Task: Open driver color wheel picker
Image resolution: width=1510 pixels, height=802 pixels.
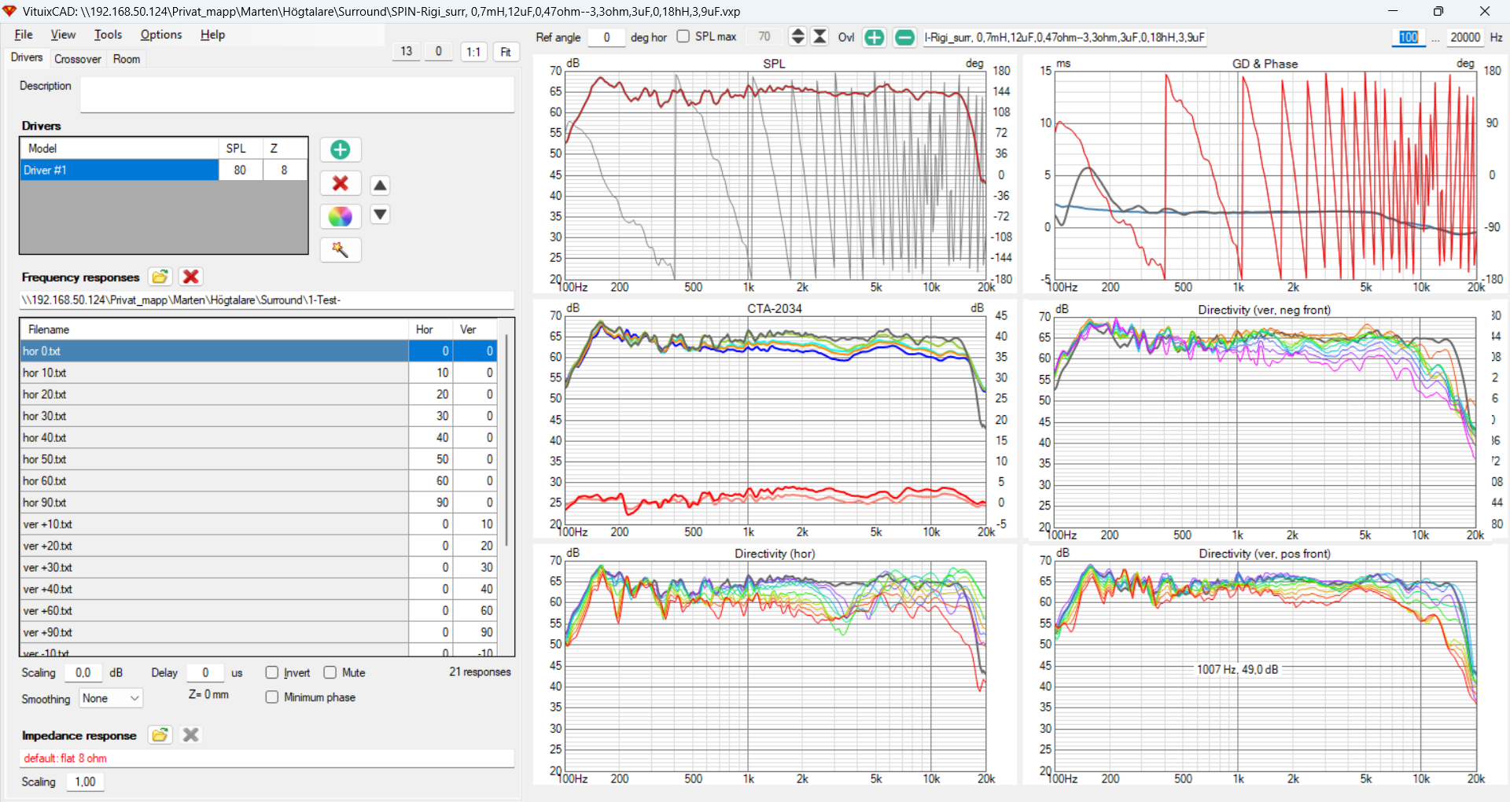Action: click(341, 216)
